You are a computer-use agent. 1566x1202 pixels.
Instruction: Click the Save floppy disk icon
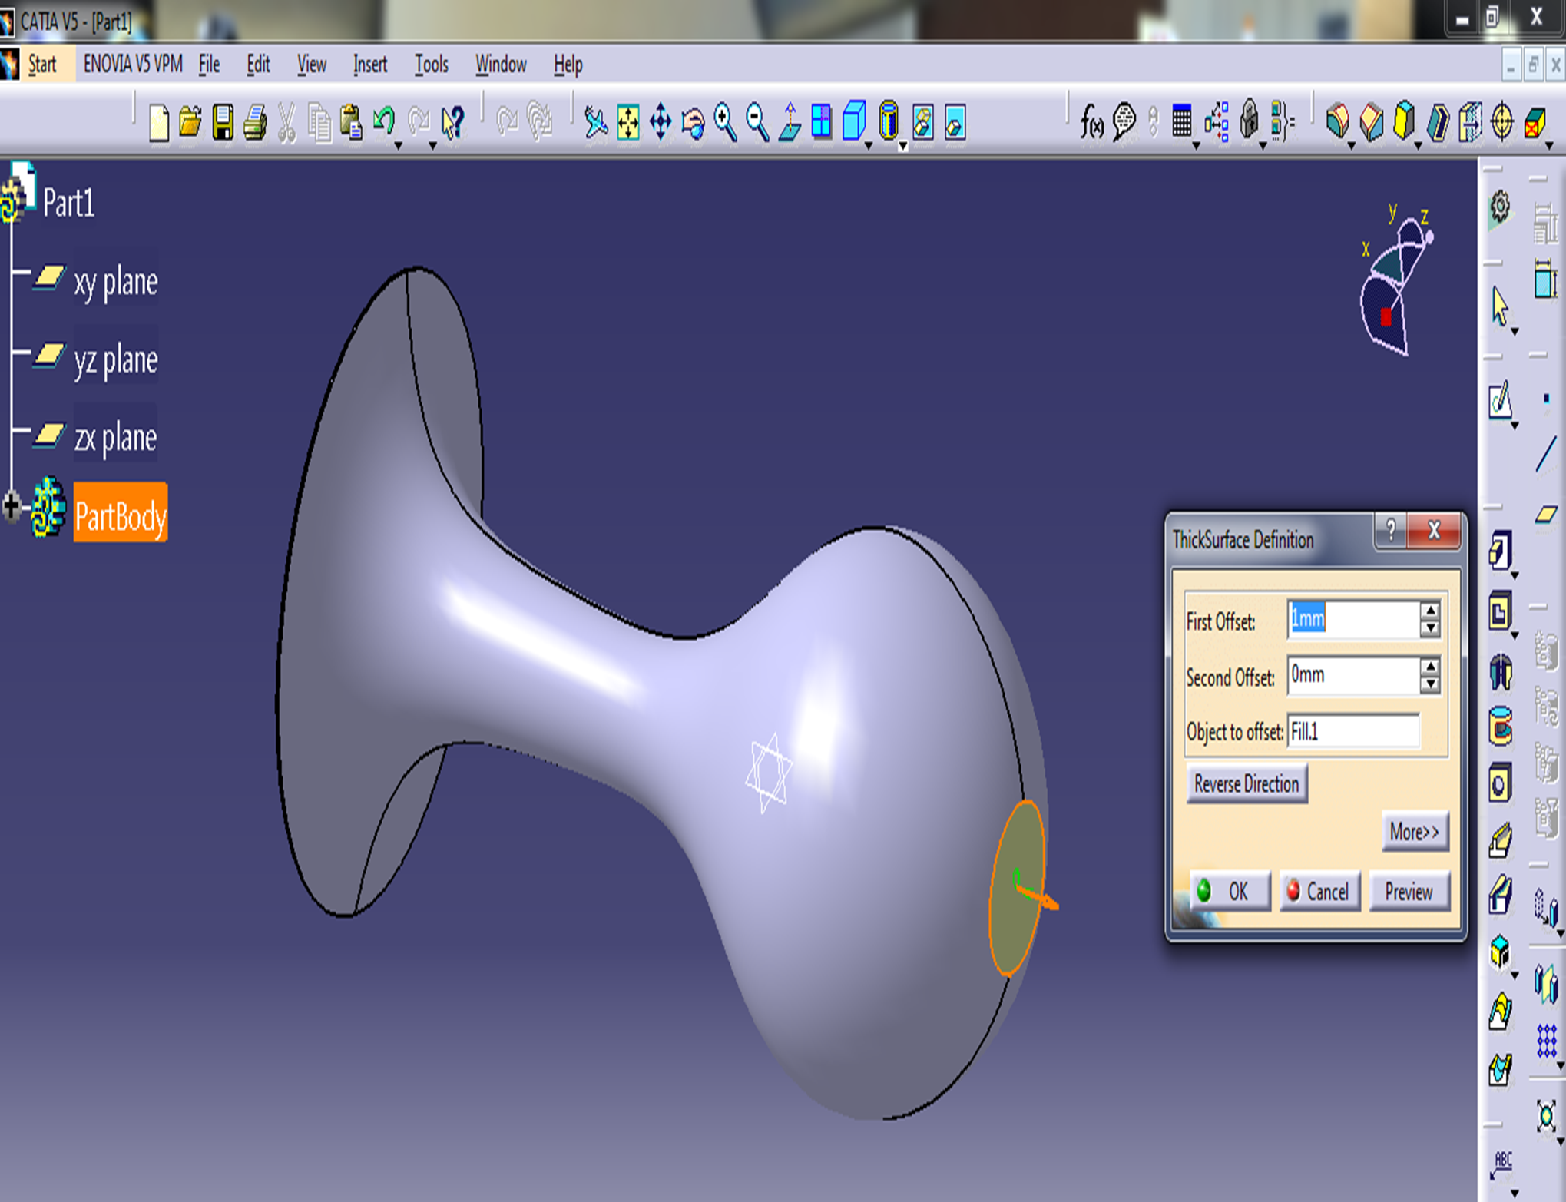pos(223,123)
